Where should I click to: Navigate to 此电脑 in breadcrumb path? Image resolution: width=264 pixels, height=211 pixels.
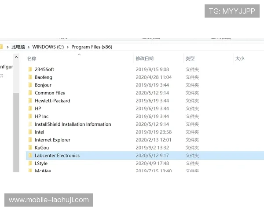coord(18,47)
